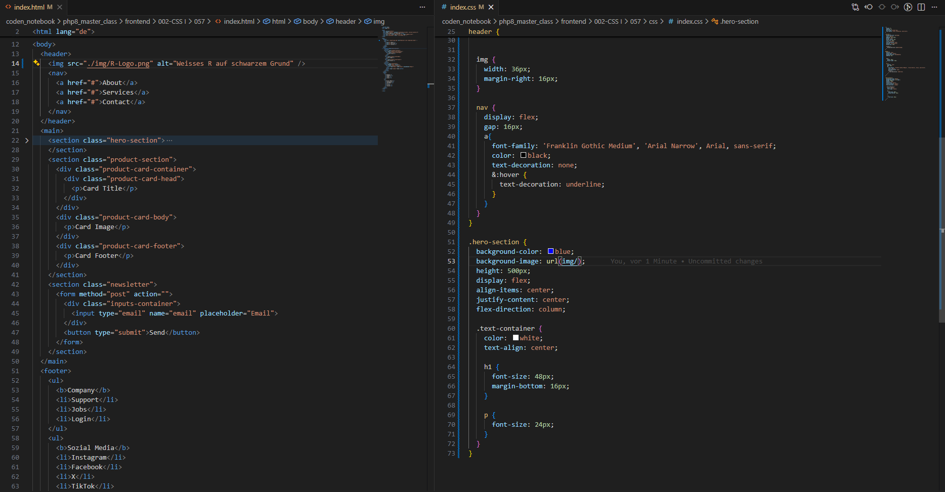945x492 pixels.
Task: Expand the folded hero-section on line 22
Action: click(27, 141)
